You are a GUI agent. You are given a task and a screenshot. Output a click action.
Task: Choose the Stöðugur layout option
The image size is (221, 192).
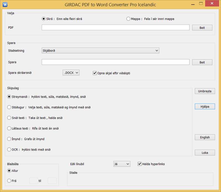[9, 107]
